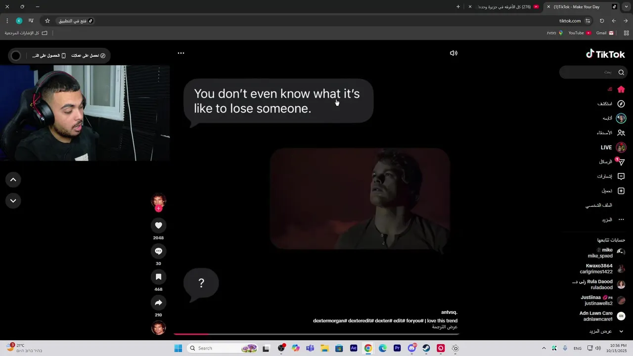Open the antvsq. creator name
This screenshot has height=356, width=633.
tap(449, 312)
